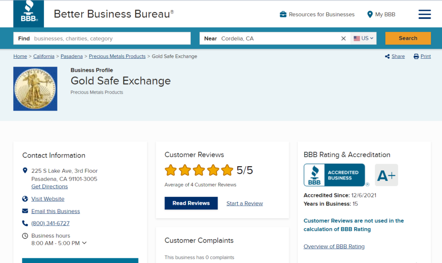Click the envelope email icon

coord(25,211)
